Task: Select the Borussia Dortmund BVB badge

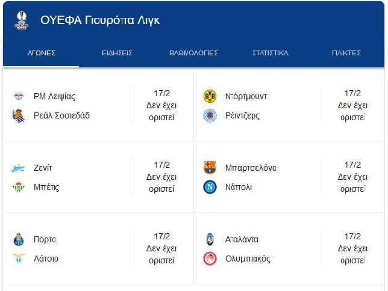Action: 210,96
